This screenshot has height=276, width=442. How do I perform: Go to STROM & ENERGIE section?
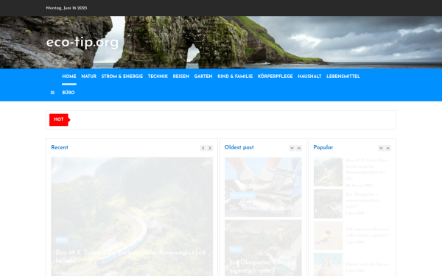(x=122, y=77)
